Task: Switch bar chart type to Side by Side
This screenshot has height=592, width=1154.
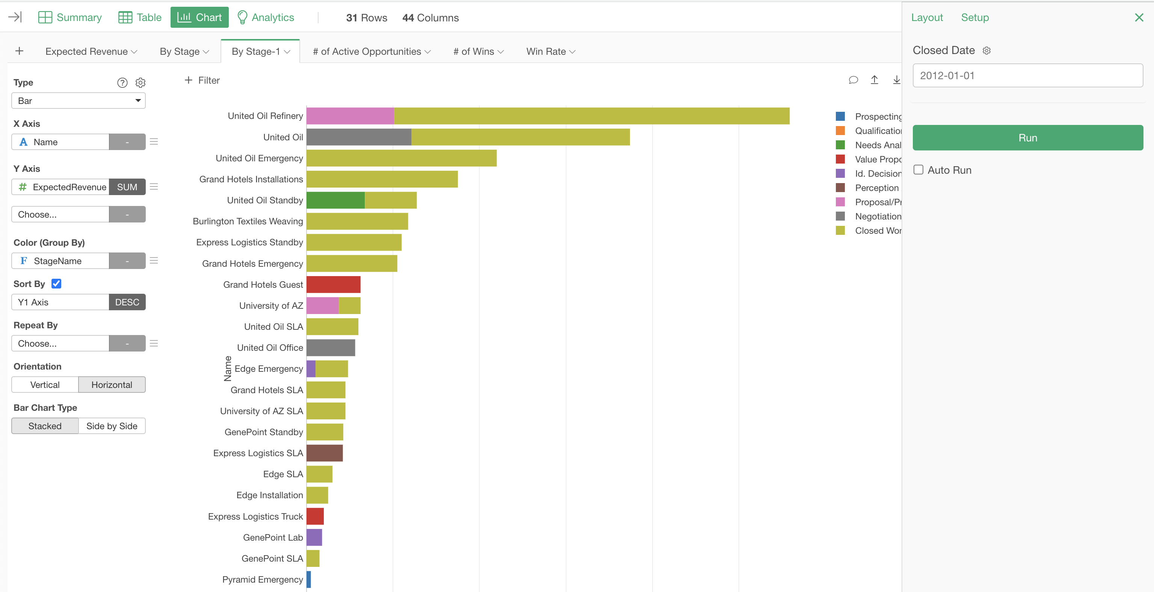Action: [112, 426]
